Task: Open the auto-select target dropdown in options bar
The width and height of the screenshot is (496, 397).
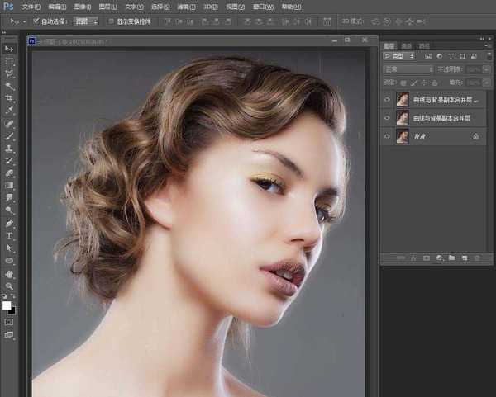Action: [86, 21]
